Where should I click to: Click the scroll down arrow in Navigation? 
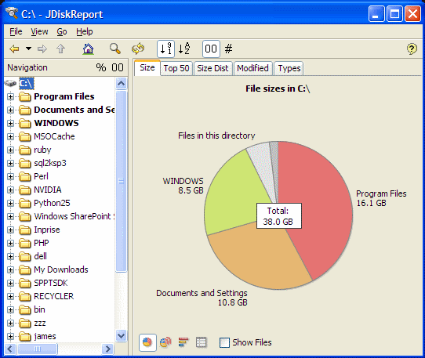click(122, 336)
